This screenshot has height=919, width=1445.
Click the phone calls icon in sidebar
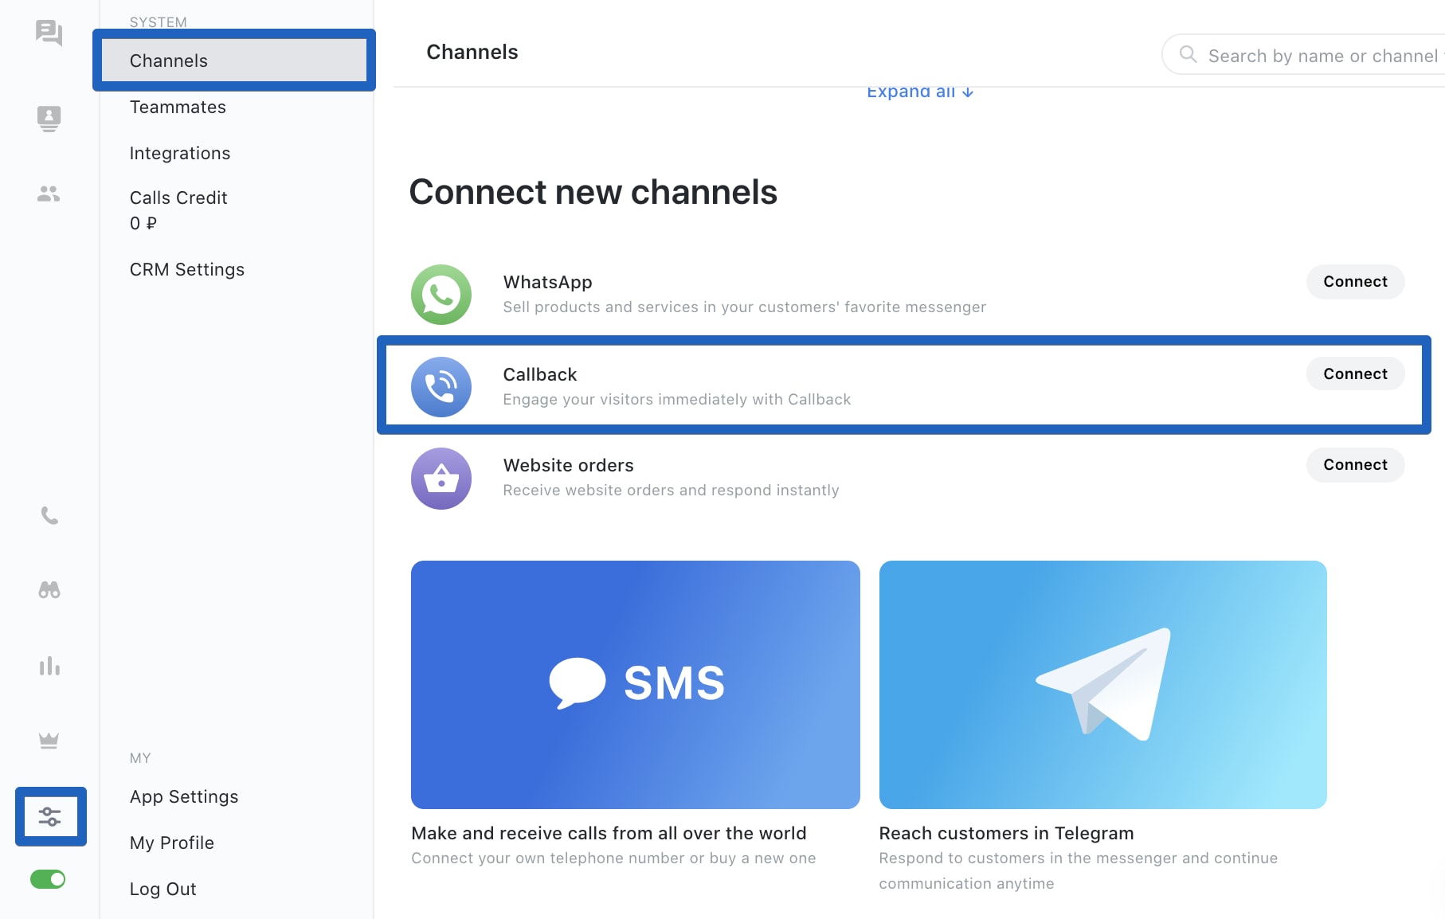[49, 515]
